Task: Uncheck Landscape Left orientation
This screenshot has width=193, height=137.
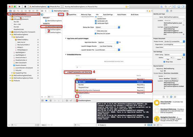Action: pos(96,21)
